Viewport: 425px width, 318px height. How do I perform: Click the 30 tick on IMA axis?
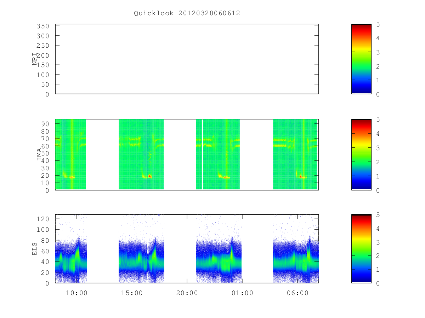(x=45, y=168)
